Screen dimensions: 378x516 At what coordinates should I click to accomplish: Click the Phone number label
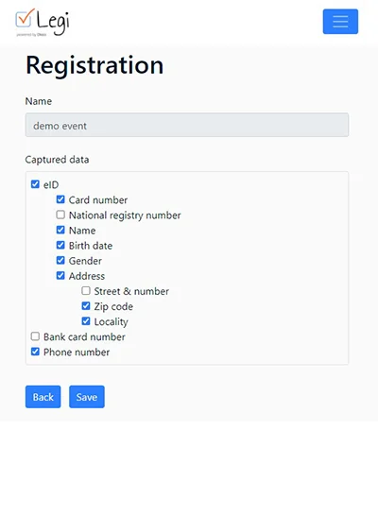point(77,353)
